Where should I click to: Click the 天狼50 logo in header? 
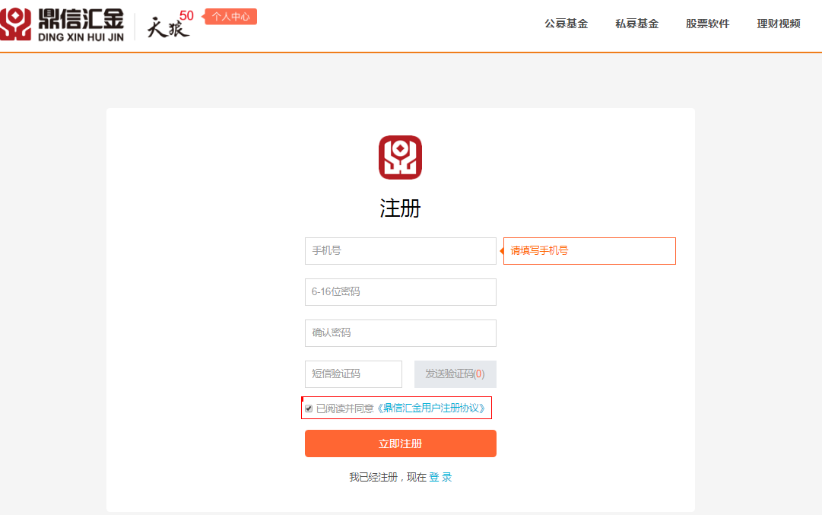(x=170, y=24)
